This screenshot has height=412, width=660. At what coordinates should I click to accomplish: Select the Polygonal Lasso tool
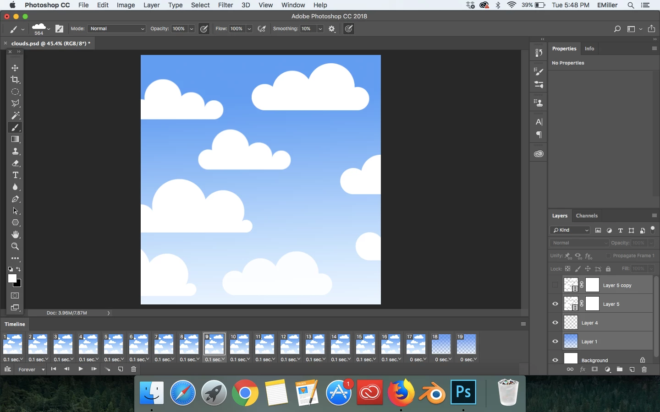click(15, 103)
